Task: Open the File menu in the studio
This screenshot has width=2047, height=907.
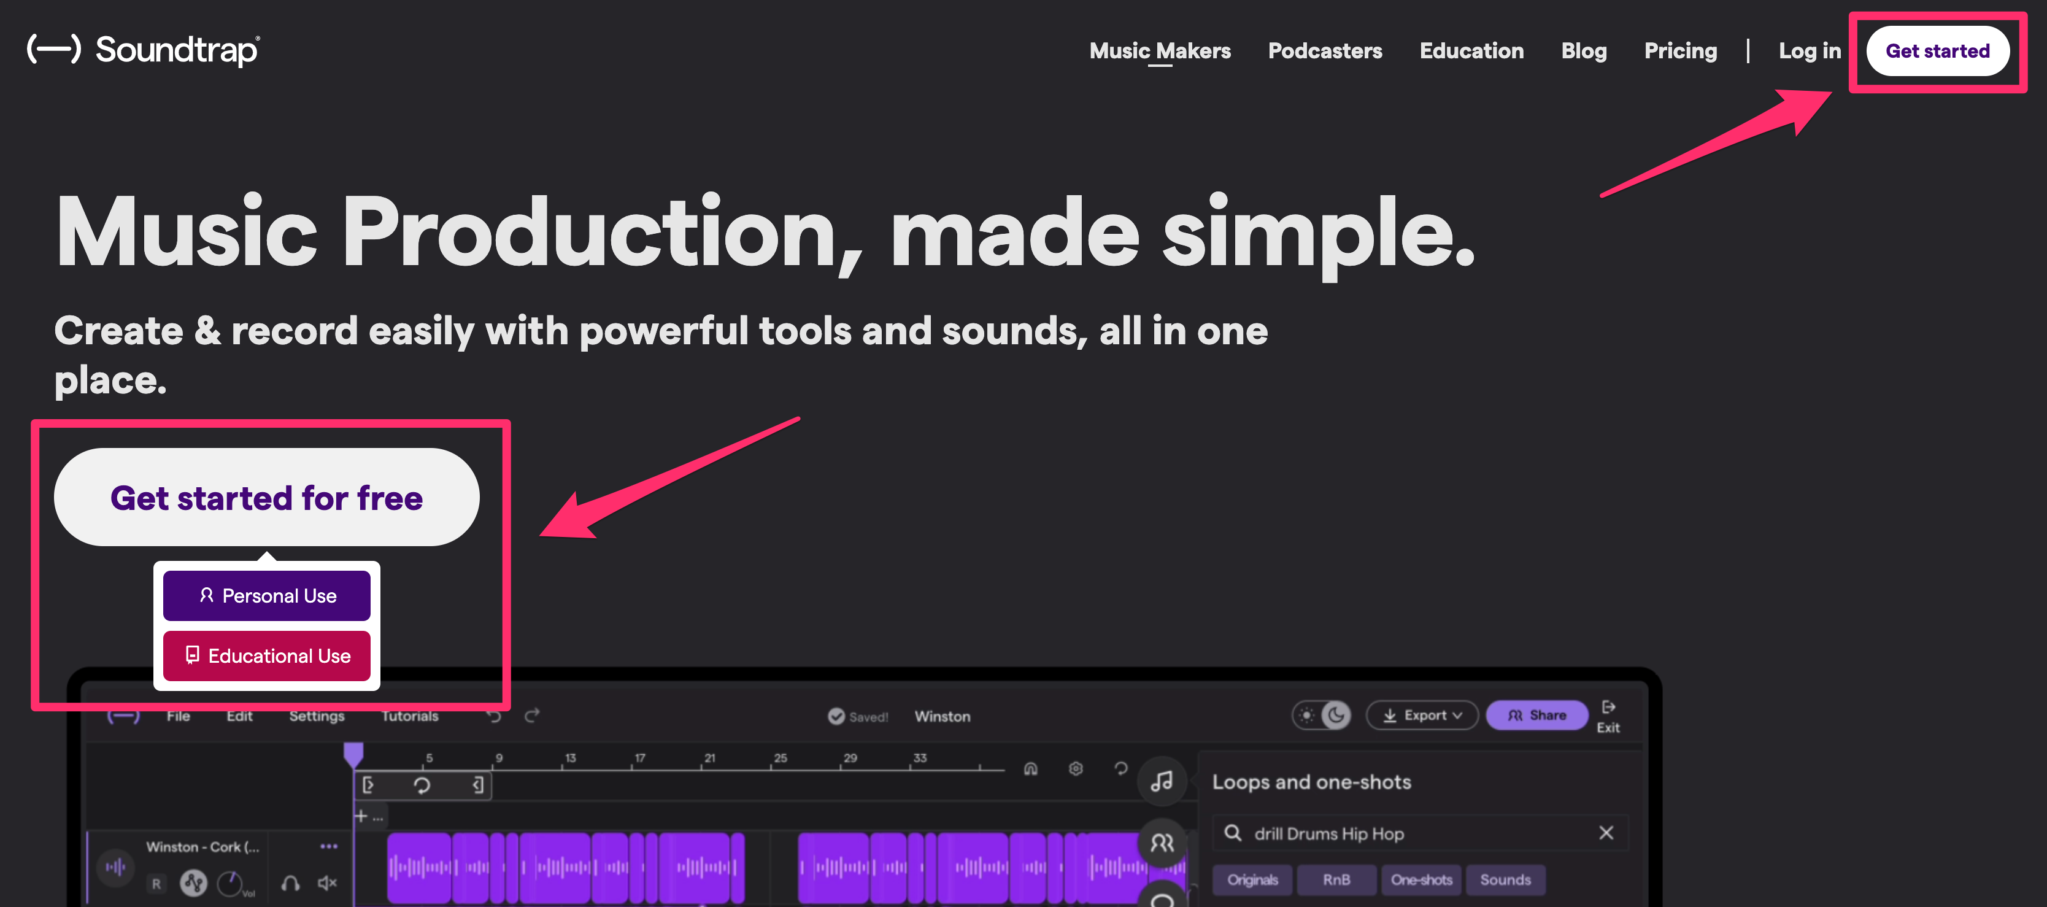Action: coord(178,716)
